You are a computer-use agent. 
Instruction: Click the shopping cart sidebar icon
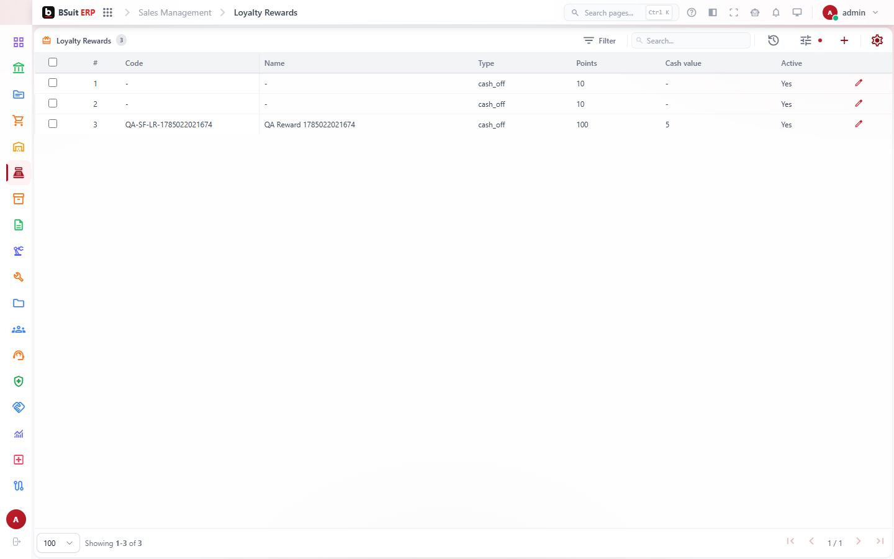point(19,120)
